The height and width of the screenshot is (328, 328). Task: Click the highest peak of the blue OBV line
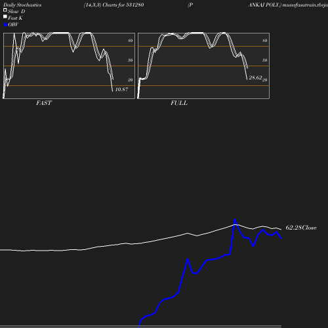coord(234,219)
